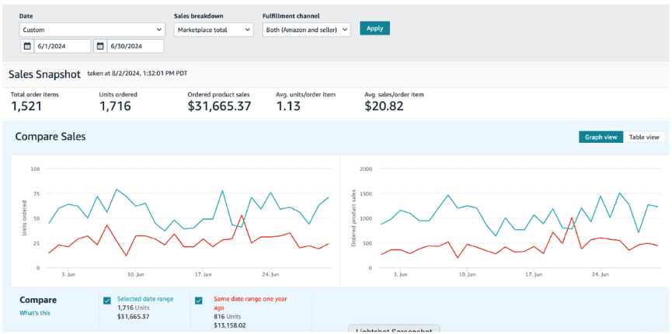Click the Avg. sales/order item value $20.82

(385, 106)
